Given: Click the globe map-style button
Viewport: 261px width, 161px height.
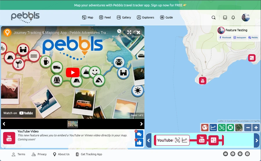Looking at the screenshot, I should pos(205,128).
